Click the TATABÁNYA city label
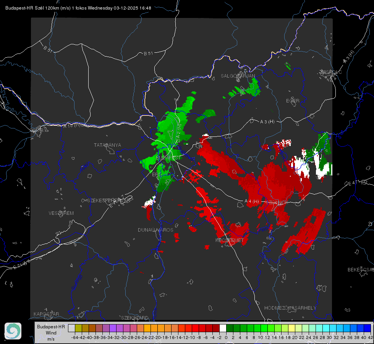 click(x=107, y=145)
